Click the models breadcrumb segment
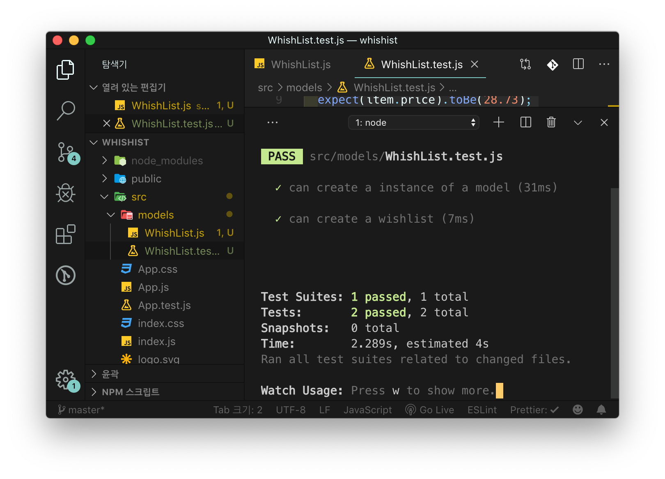Screen dimensions: 665x479 pyautogui.click(x=304, y=88)
